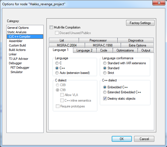Select the C language radio button
This screenshot has width=167, height=147.
(57, 63)
